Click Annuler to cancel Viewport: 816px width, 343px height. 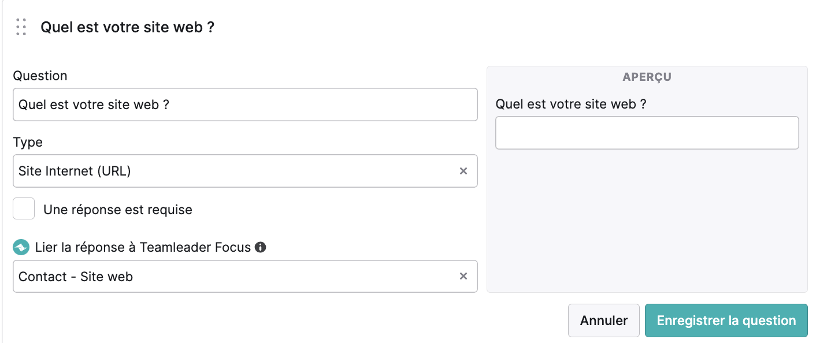604,320
